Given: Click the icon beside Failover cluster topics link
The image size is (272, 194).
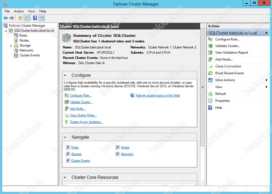Looking at the screenshot, I should coord(132,95).
